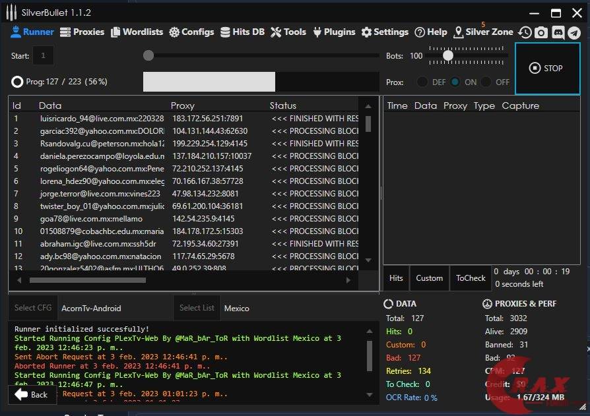
Task: Open the Tools tab
Action: coord(288,32)
